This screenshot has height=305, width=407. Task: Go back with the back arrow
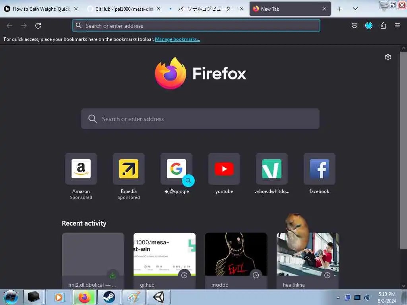pos(10,26)
